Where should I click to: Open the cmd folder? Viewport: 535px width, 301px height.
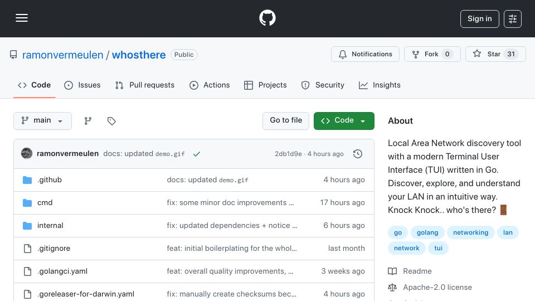tap(45, 203)
